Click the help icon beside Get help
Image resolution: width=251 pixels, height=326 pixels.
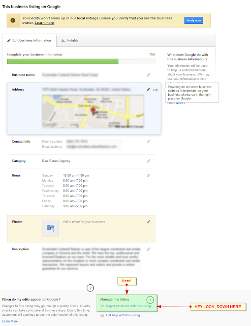[x=102, y=315]
